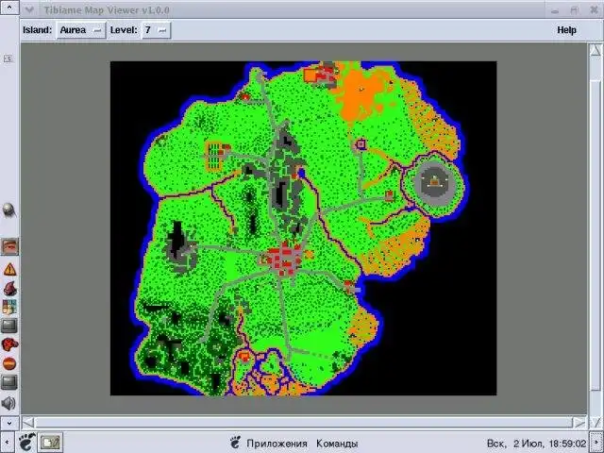Viewport: 604px width, 453px height.
Task: Click the speaker volume icon
Action: point(8,403)
